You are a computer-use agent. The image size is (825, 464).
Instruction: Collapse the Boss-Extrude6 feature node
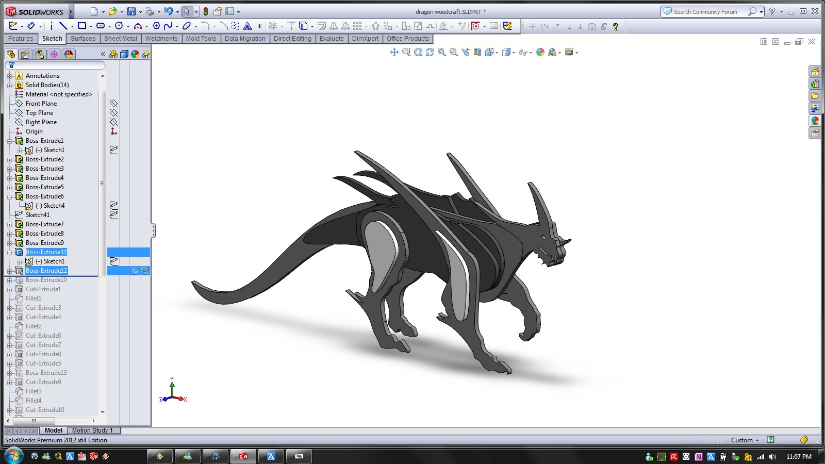9,196
